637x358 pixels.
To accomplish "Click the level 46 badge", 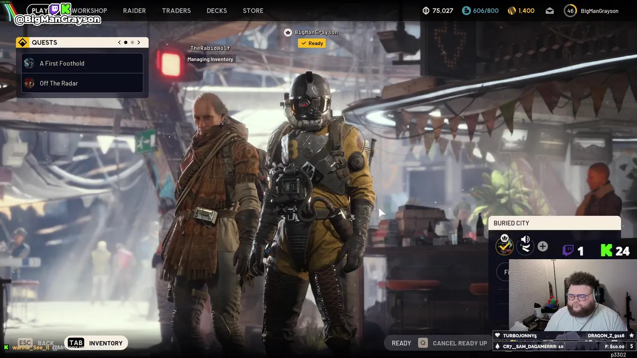I will coord(570,10).
